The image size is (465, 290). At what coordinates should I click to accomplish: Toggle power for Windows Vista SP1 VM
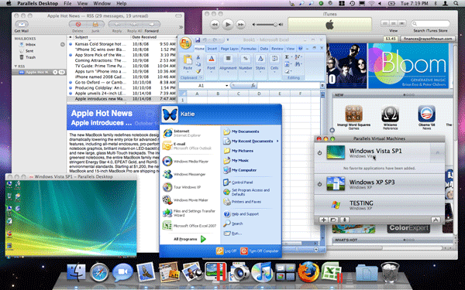tap(319, 152)
